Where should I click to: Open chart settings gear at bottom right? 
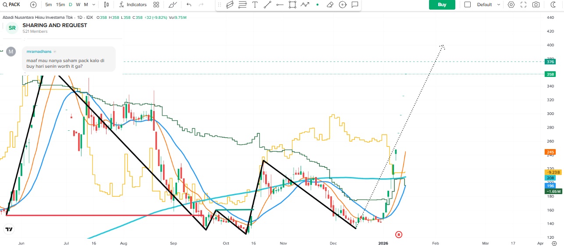tap(554, 243)
